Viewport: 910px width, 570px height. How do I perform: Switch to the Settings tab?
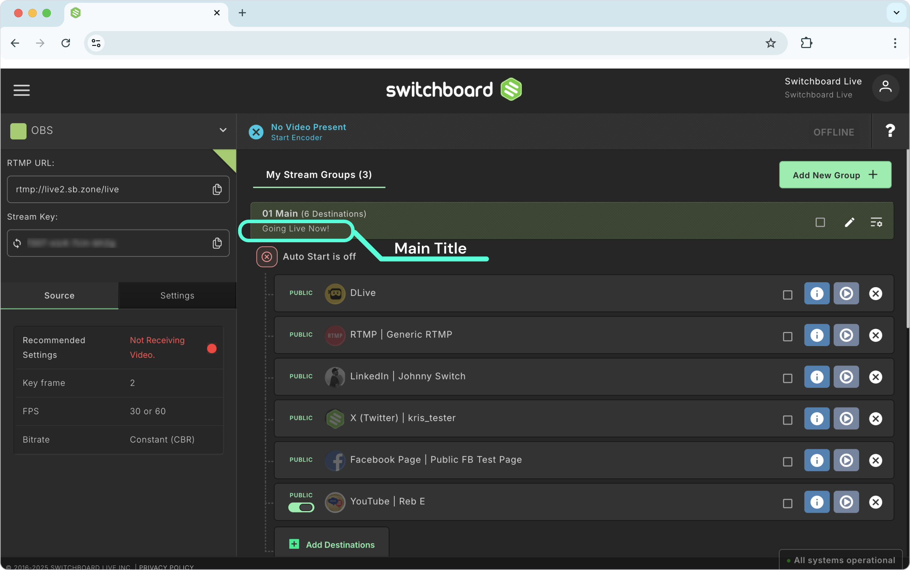177,296
